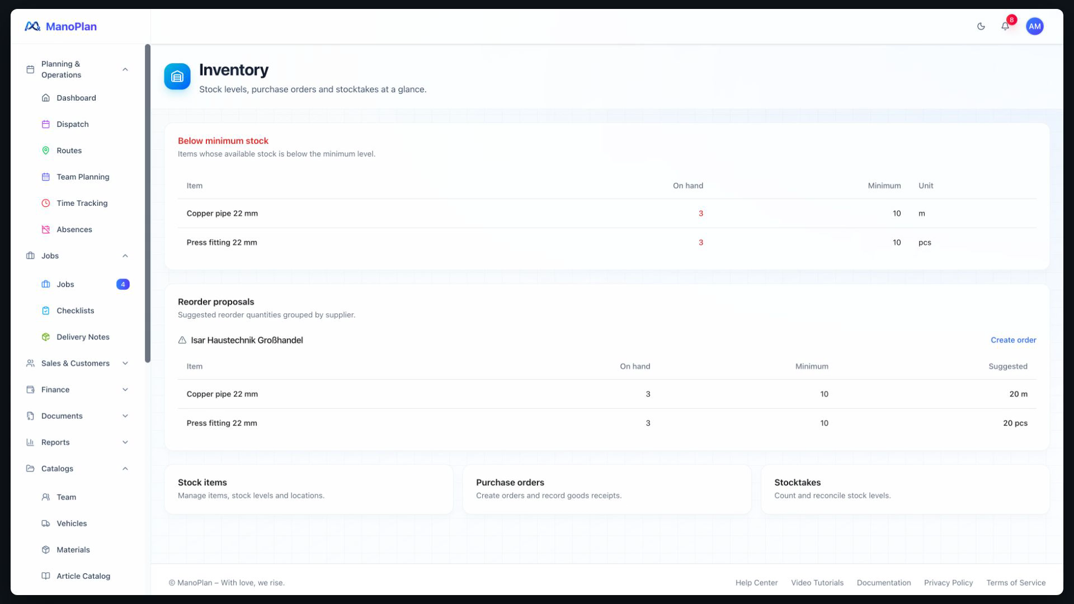
Task: Click the Checklists clipboard icon
Action: click(x=46, y=310)
